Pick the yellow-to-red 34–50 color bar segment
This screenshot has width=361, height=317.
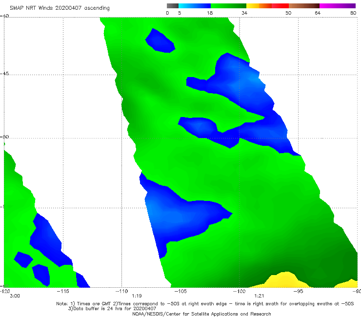point(267,6)
